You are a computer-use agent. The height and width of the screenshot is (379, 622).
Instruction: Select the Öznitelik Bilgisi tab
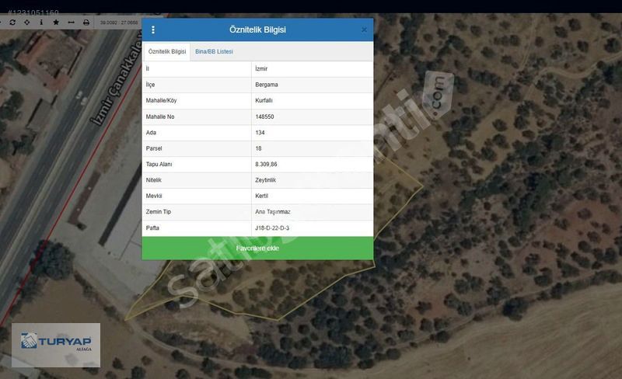[166, 51]
